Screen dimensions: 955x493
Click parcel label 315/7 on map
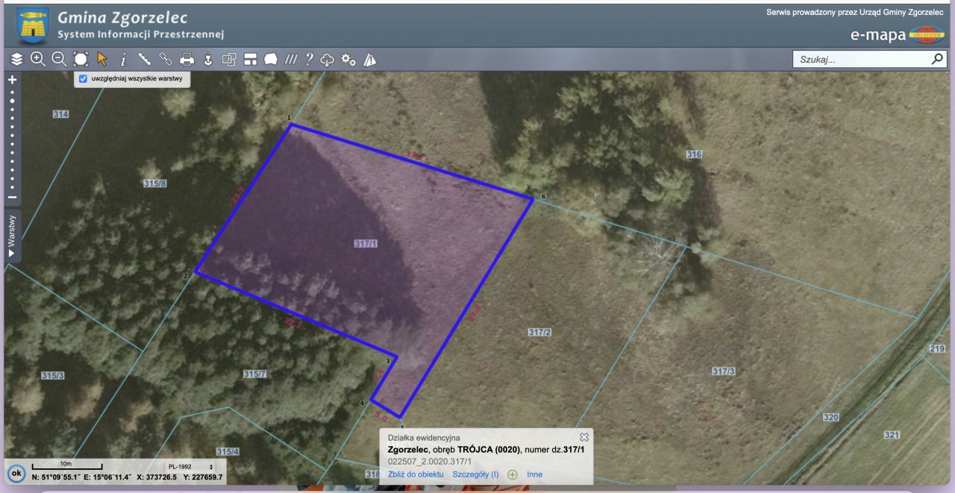(254, 374)
